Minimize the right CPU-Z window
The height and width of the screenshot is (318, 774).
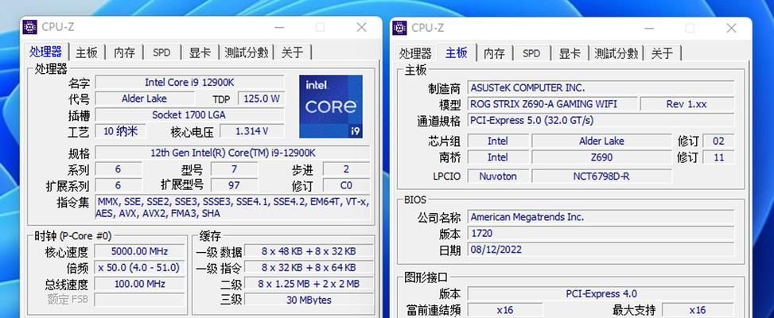click(x=649, y=28)
